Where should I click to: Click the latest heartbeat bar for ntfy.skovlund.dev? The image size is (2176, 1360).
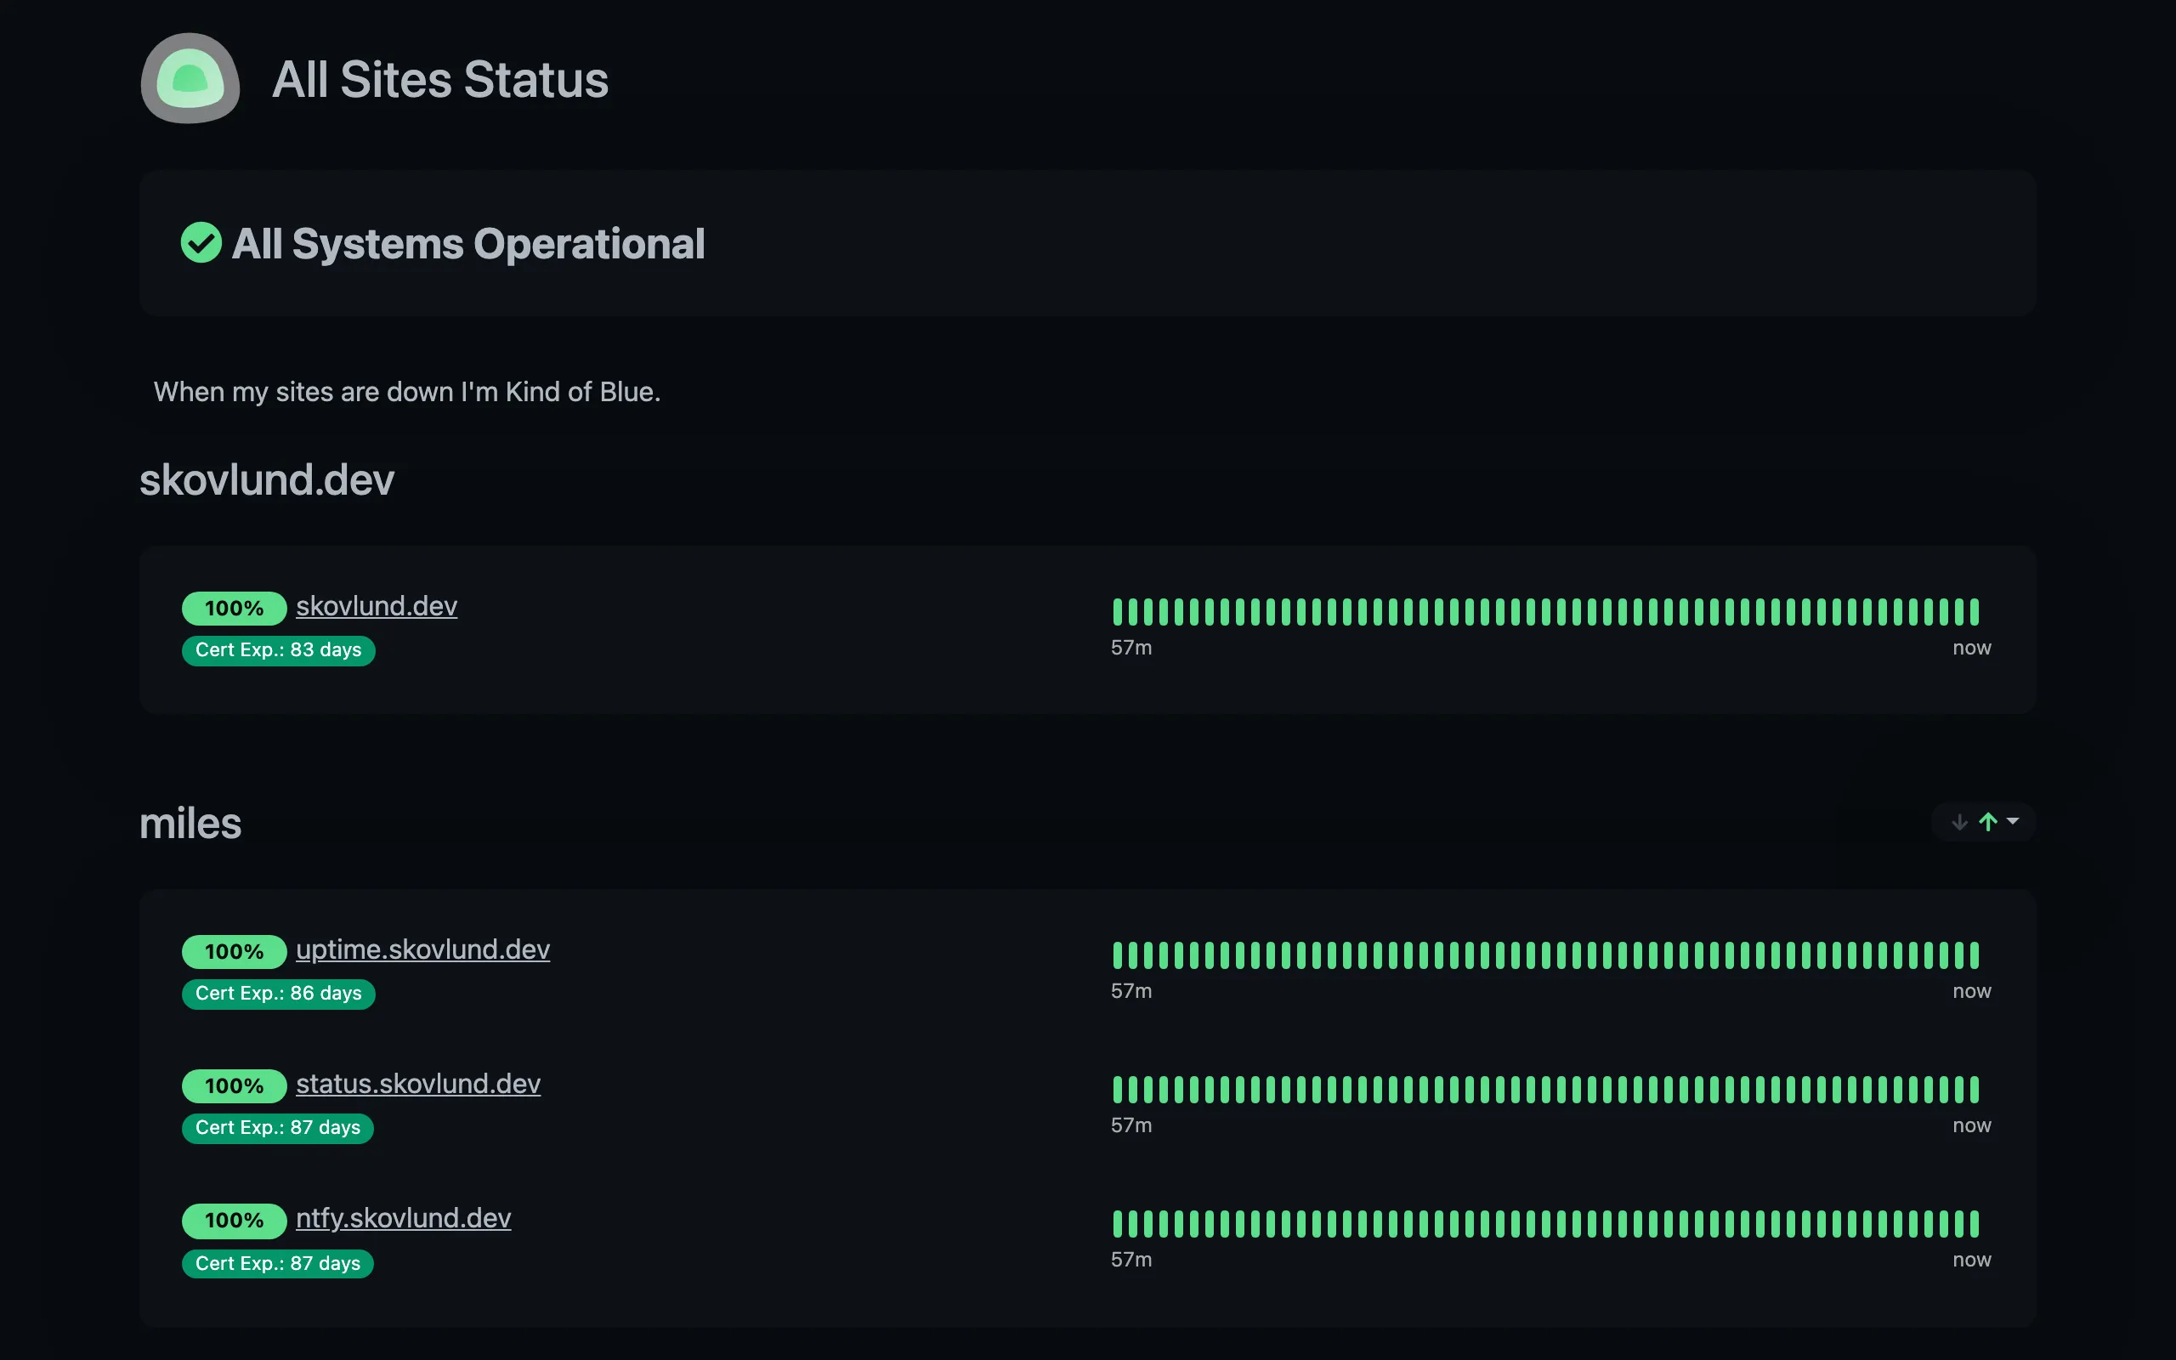[1973, 1222]
